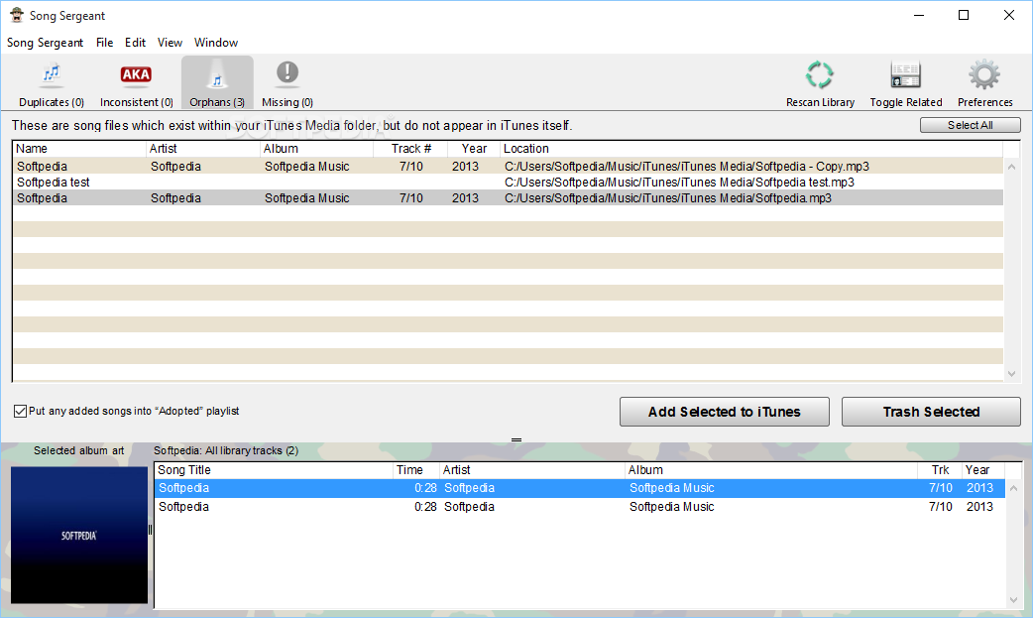The image size is (1033, 618).
Task: Click the library tracks scroll down arrow
Action: point(1013,599)
